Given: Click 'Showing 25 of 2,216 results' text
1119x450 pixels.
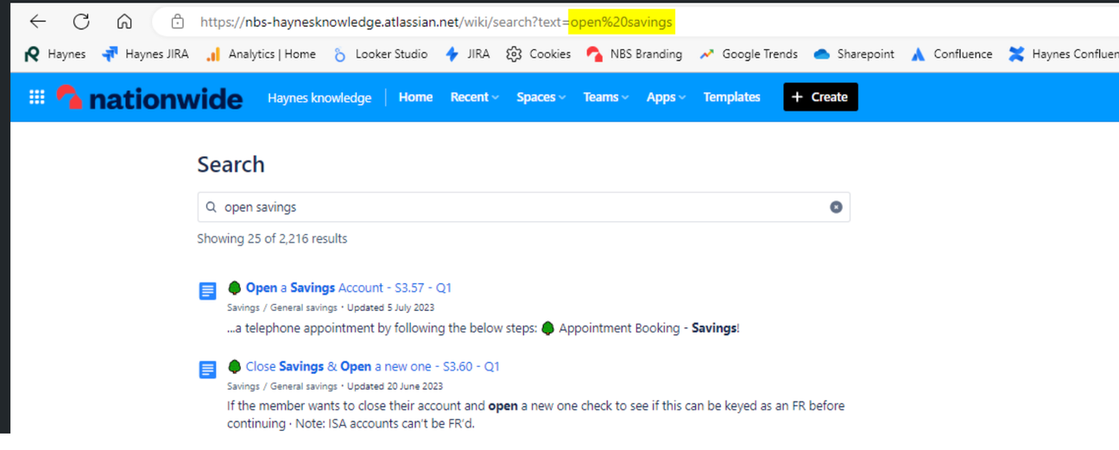Looking at the screenshot, I should click(272, 238).
